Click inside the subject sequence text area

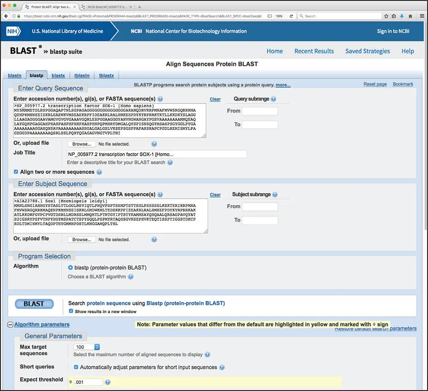point(110,216)
